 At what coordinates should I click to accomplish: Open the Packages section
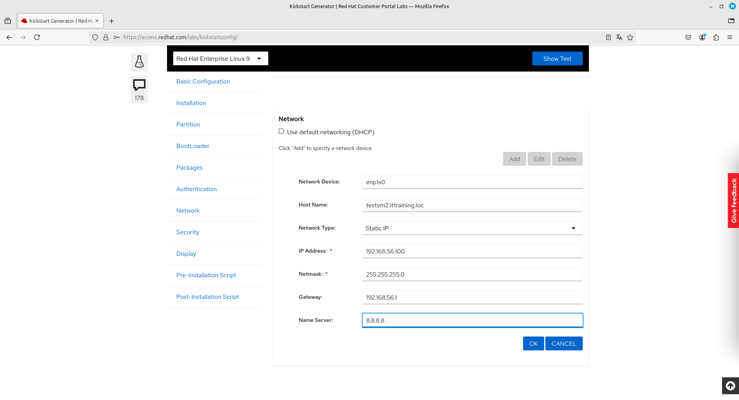(189, 168)
